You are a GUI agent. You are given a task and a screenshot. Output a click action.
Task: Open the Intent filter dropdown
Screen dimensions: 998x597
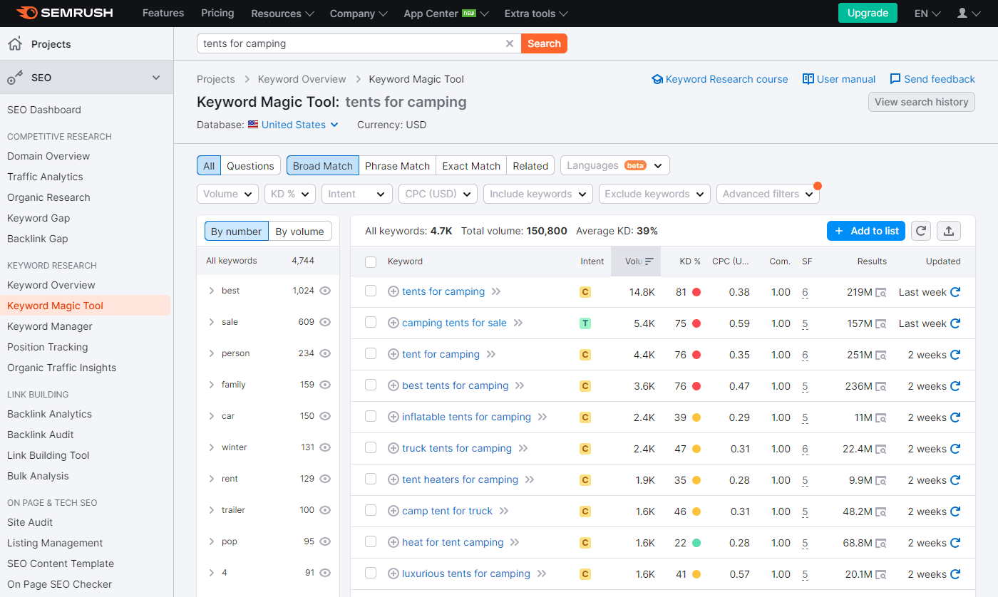pyautogui.click(x=357, y=194)
